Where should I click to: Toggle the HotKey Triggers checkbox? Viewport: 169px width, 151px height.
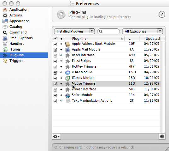[55, 67]
